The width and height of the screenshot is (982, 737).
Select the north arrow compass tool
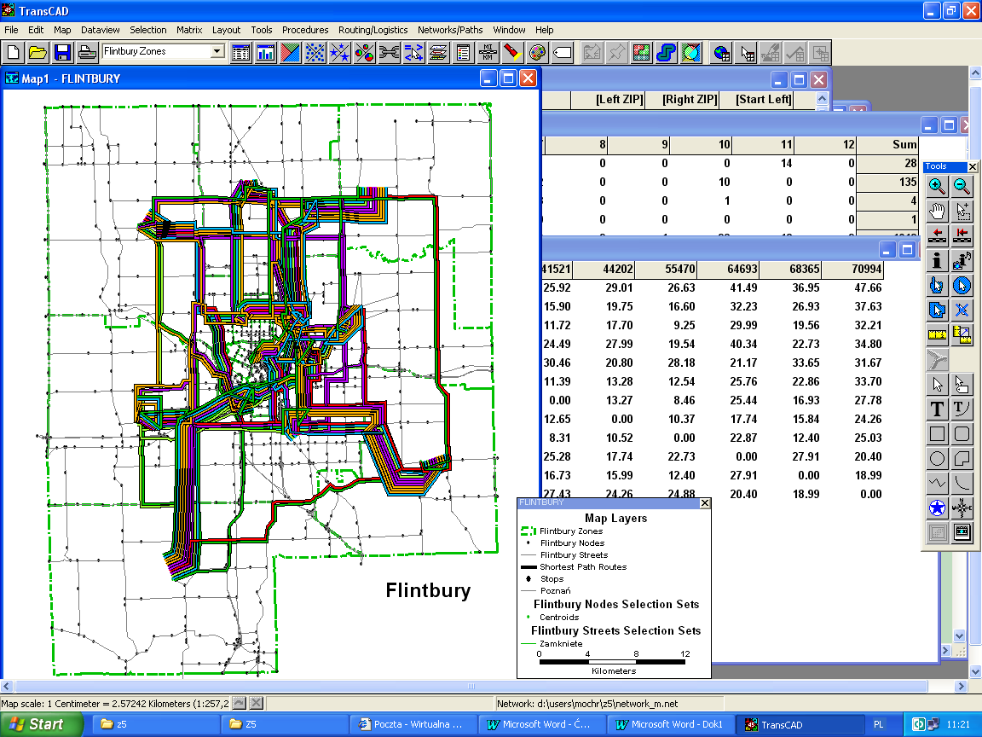click(962, 508)
